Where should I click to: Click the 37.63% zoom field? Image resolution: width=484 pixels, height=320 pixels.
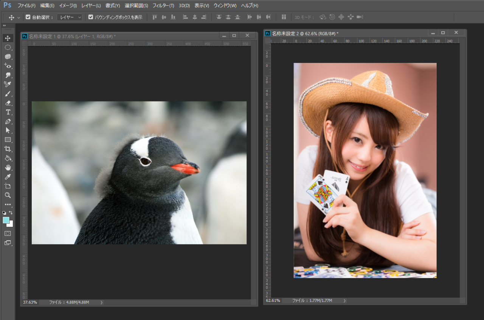click(x=30, y=302)
